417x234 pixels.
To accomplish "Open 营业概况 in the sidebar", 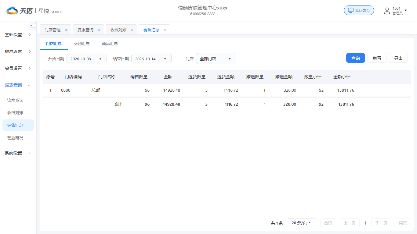I will click(x=15, y=138).
